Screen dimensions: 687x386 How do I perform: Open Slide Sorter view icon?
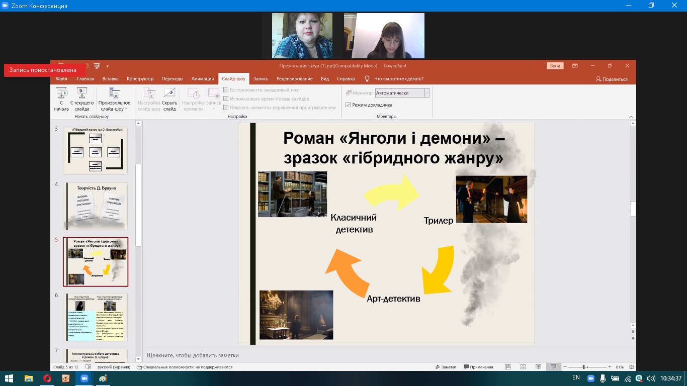(x=523, y=367)
